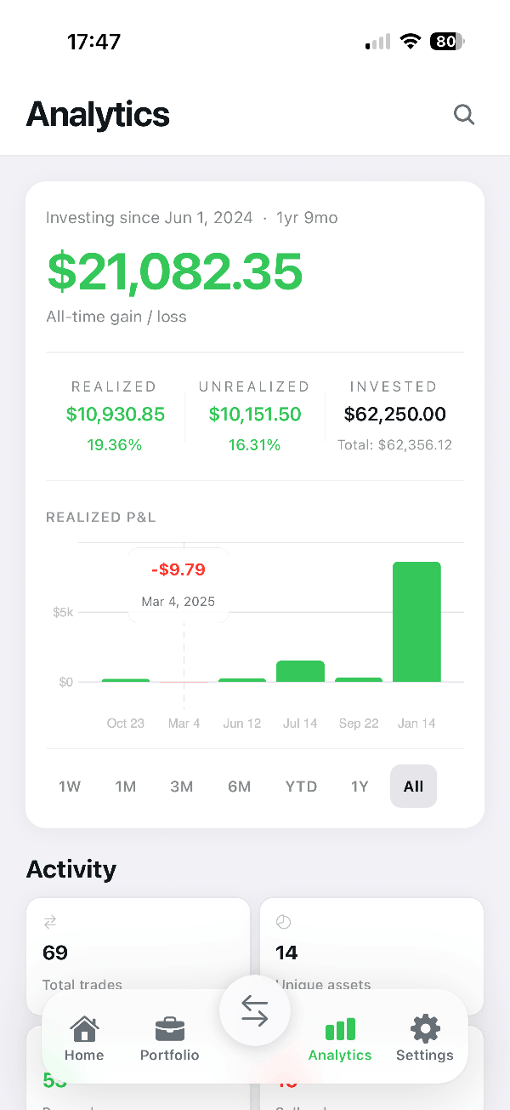Select the 1M time range
510x1110 pixels.
tap(126, 787)
